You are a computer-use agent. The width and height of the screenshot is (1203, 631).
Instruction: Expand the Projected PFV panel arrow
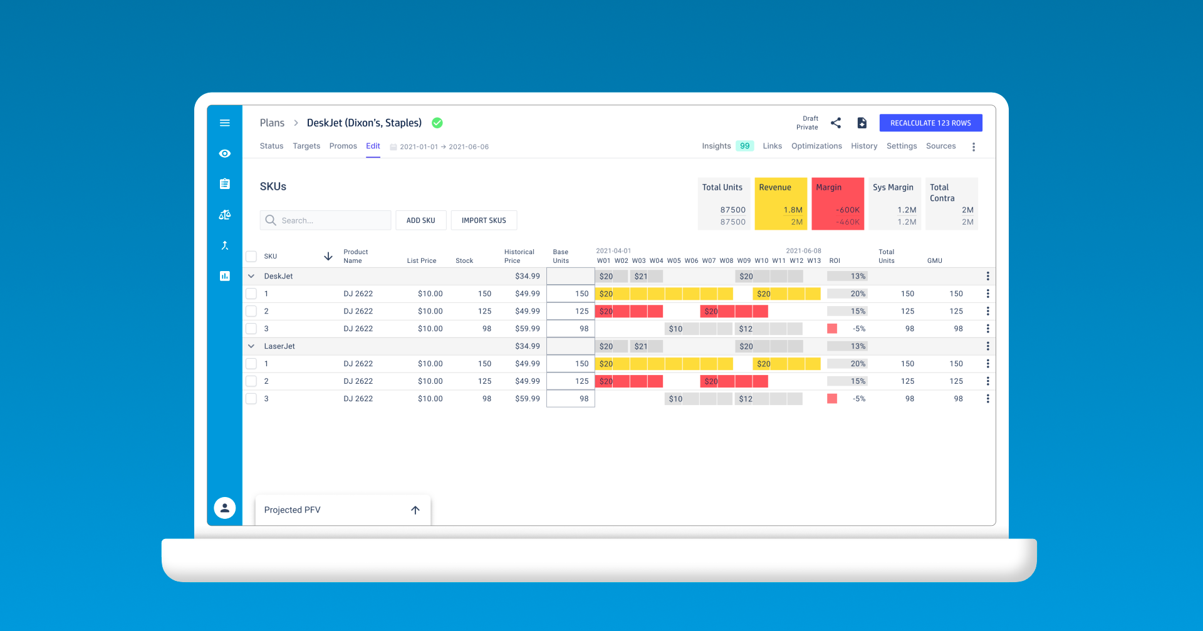click(x=415, y=510)
